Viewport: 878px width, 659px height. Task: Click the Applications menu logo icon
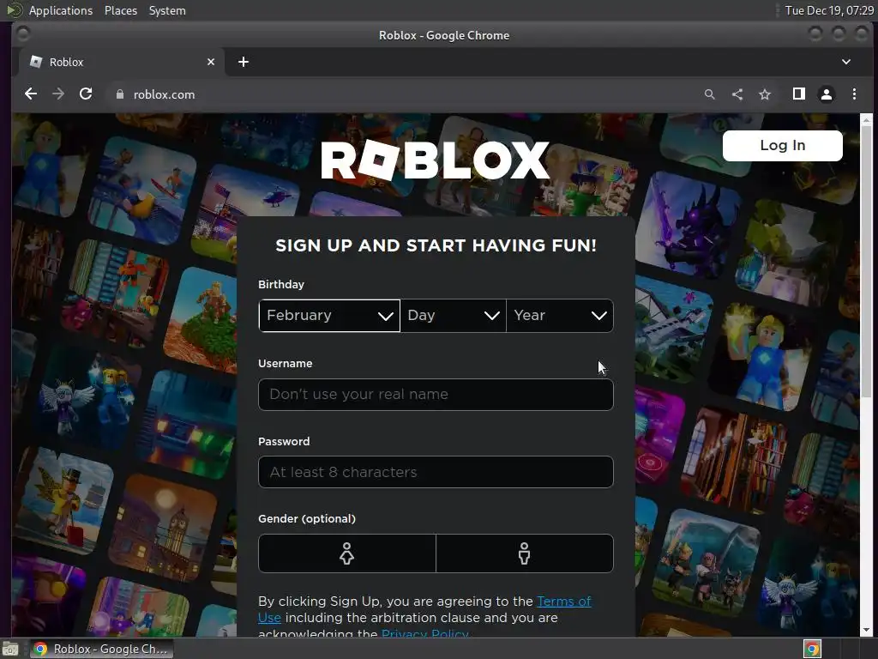click(15, 10)
